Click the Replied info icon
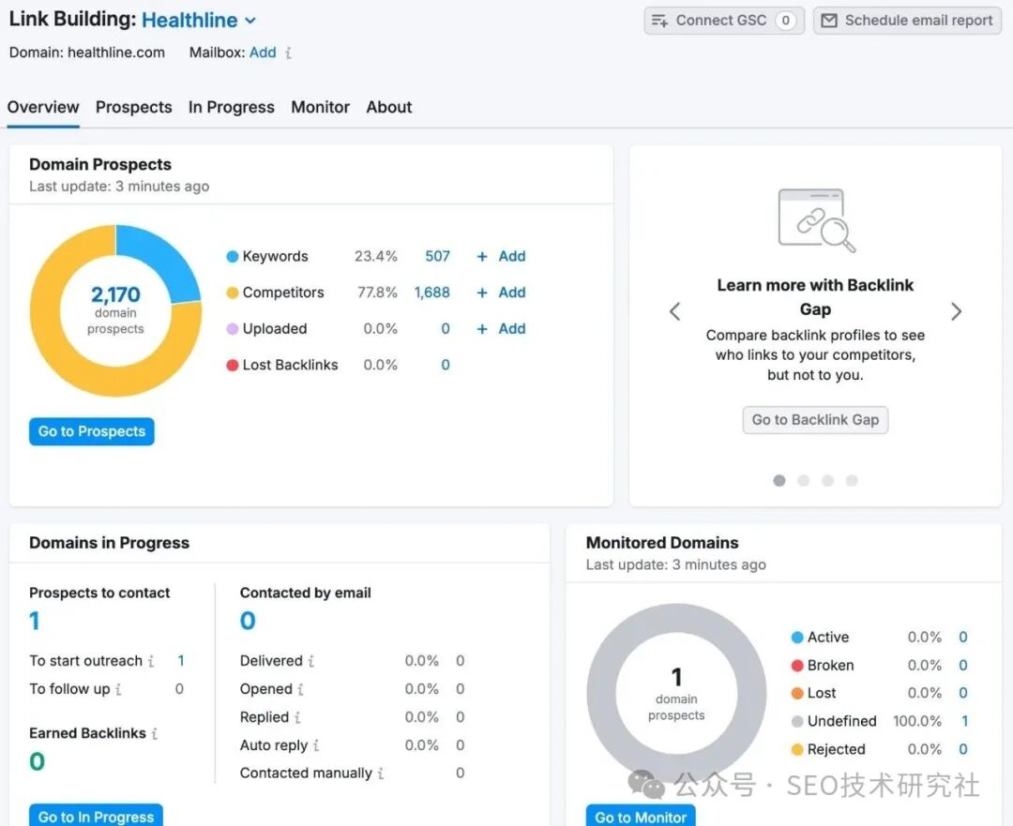1013x826 pixels. point(297,717)
